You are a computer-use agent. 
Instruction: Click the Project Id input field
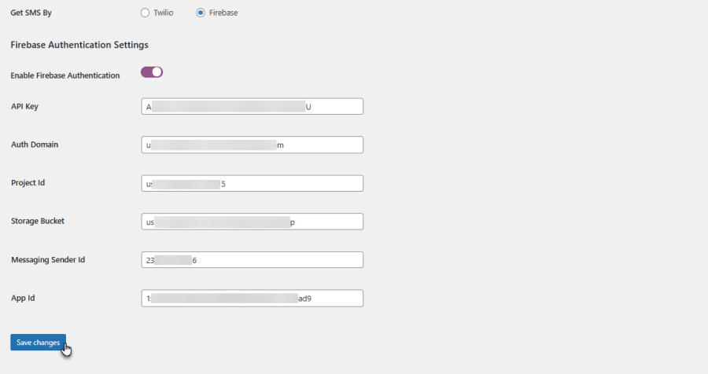tap(252, 183)
